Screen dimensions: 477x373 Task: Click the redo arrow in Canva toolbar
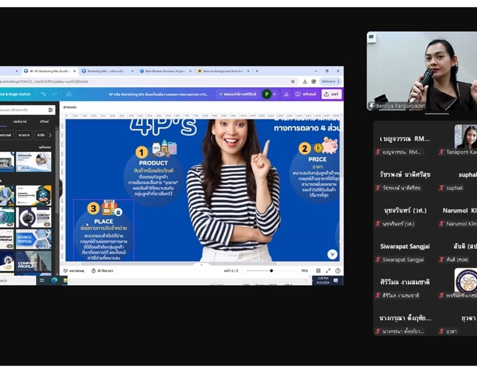click(x=55, y=94)
